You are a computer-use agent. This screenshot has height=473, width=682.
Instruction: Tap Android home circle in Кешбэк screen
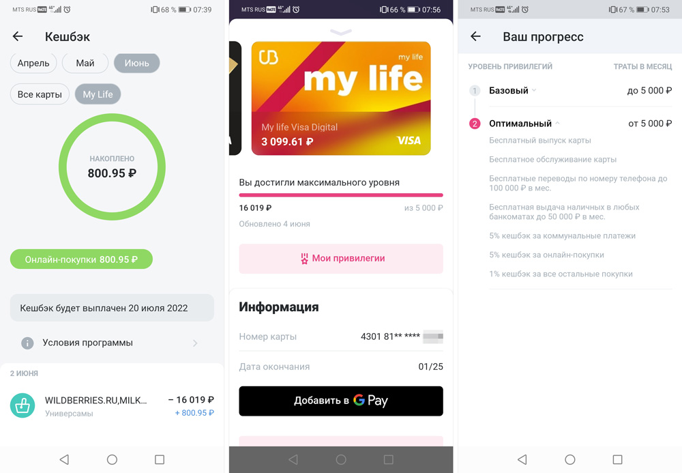pos(113,459)
